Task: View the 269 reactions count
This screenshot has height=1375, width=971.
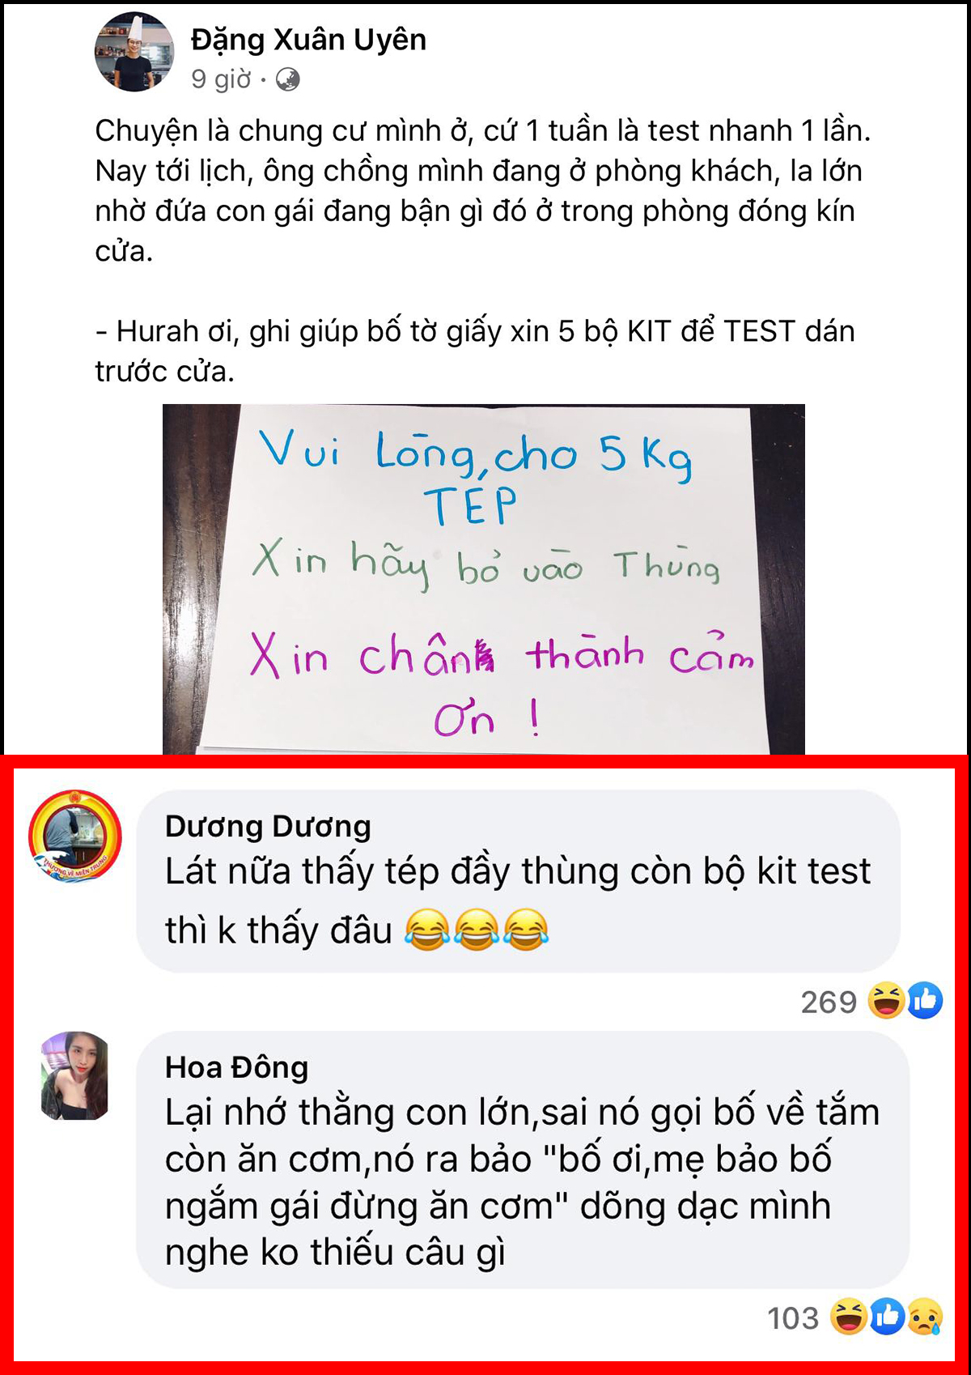Action: tap(829, 1003)
